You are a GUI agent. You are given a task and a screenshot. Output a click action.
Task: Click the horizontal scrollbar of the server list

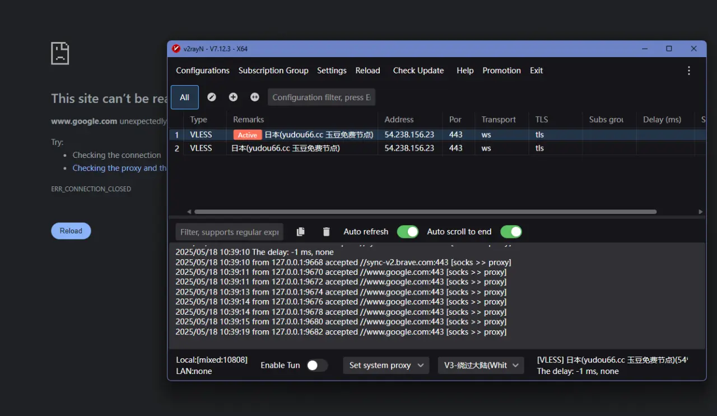click(425, 212)
